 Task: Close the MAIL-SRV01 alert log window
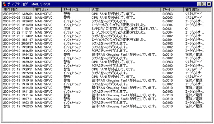click(x=209, y=4)
